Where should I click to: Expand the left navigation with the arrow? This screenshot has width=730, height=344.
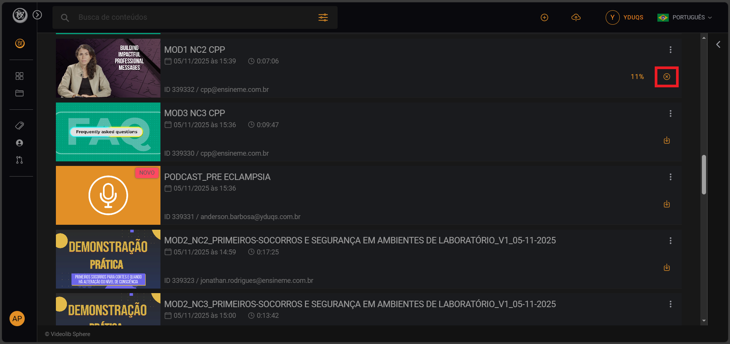click(x=37, y=14)
